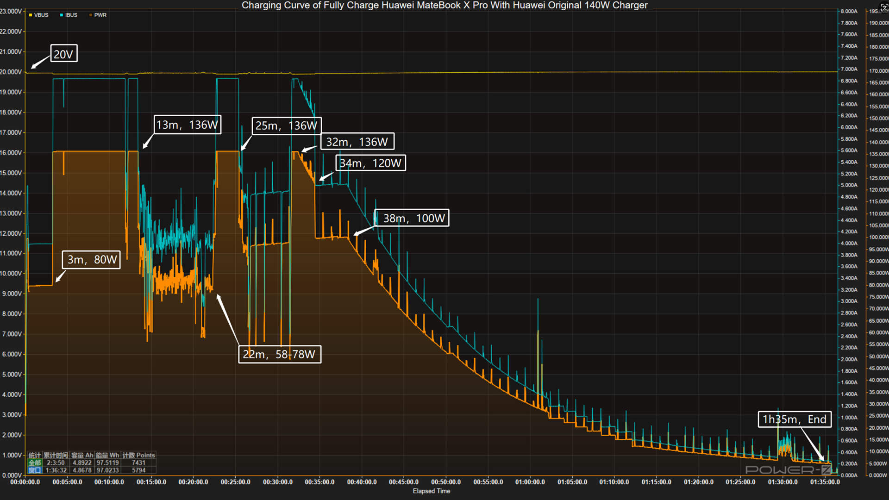
Task: Toggle the IBUS legend entry
Action: [69, 15]
